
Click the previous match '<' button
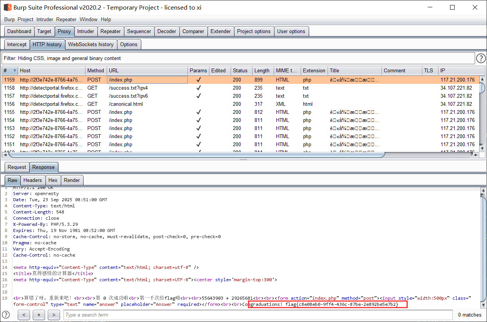point(24,315)
